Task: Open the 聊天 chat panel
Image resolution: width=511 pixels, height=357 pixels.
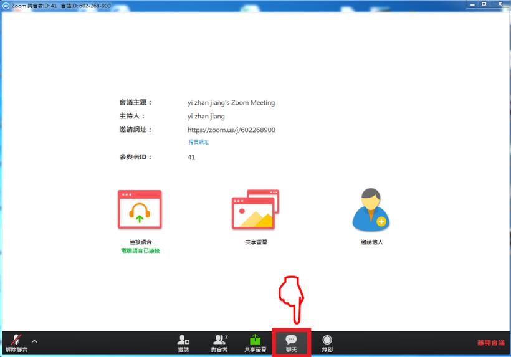Action: 292,343
